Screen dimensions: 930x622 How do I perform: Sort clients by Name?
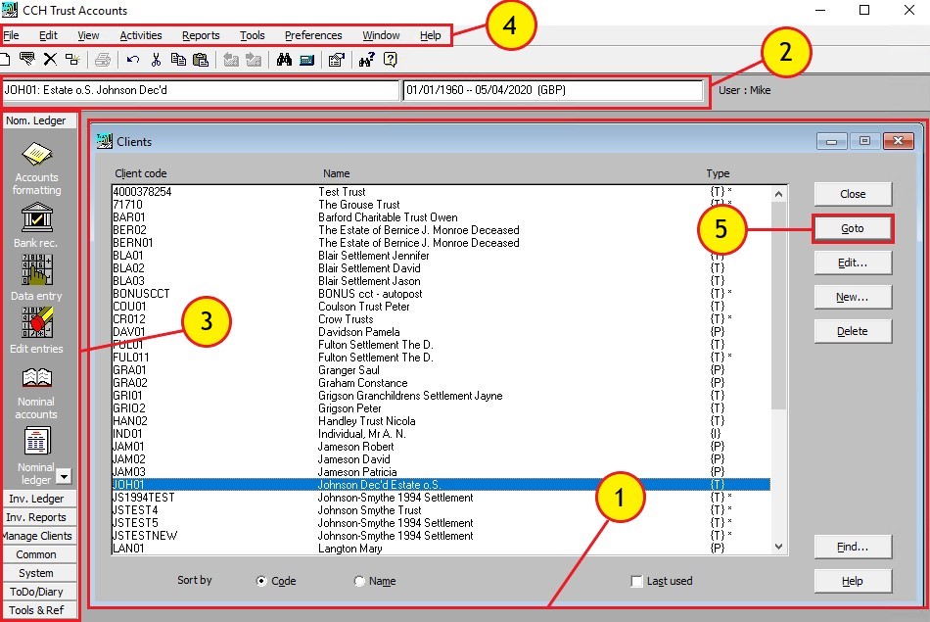[359, 581]
